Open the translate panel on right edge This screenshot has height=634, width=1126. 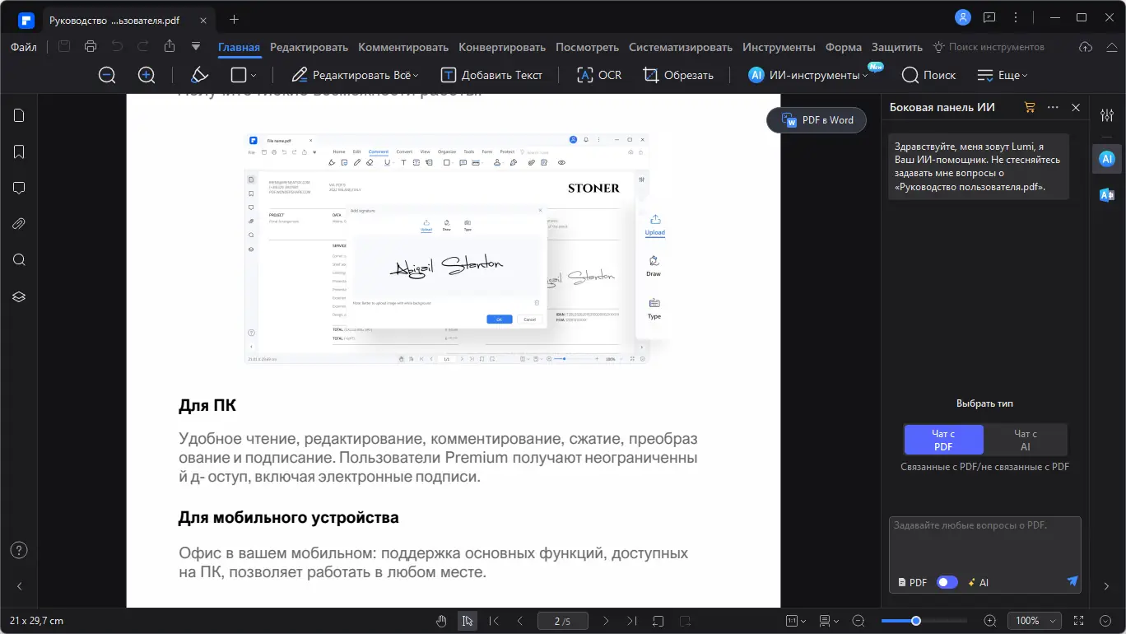click(x=1106, y=194)
